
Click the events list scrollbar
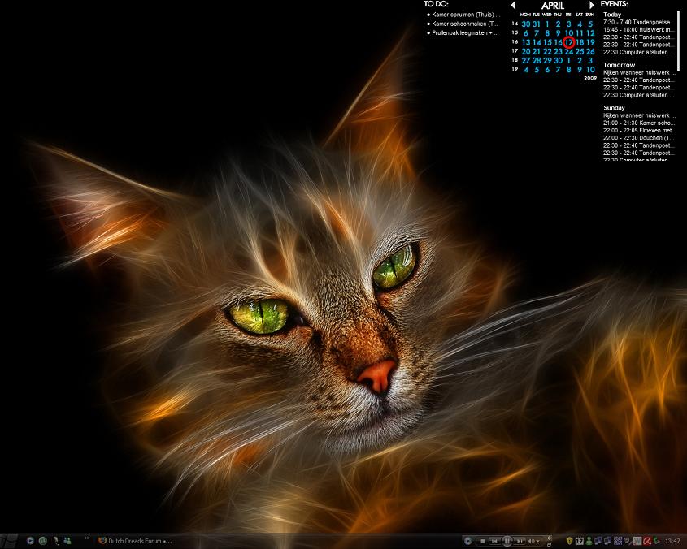679,41
